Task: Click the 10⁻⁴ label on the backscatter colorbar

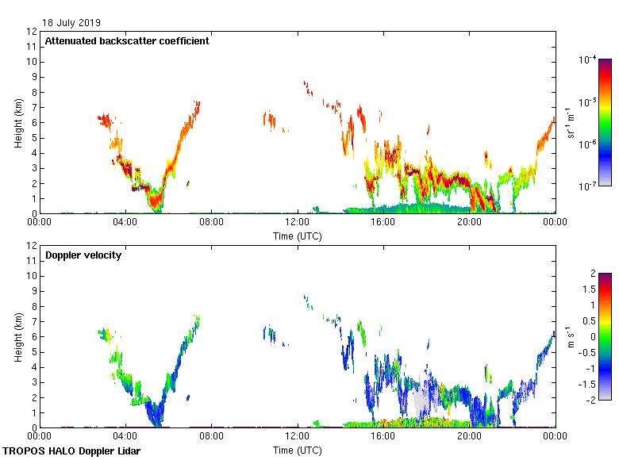Action: click(x=588, y=60)
